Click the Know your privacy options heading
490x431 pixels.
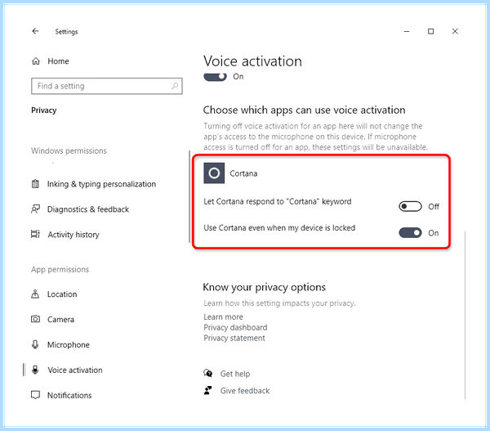264,287
